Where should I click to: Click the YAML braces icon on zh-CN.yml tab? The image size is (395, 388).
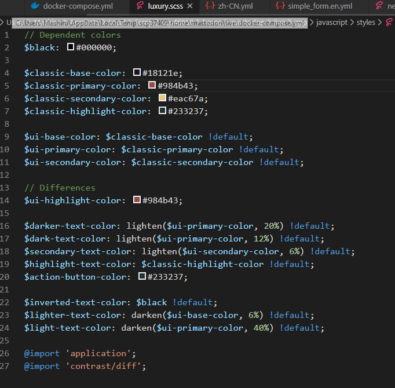(210, 6)
